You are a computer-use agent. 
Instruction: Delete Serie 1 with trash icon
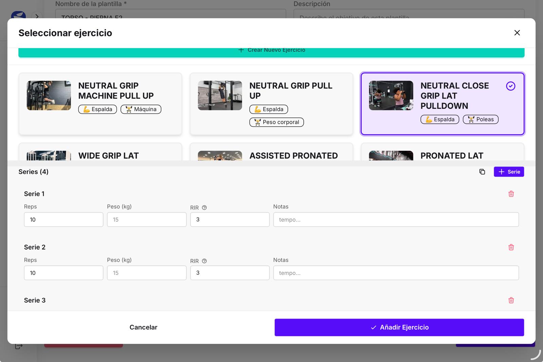511,194
